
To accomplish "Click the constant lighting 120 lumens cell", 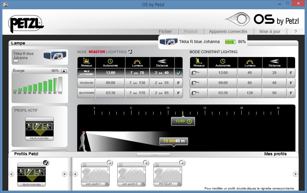I will [250, 93].
